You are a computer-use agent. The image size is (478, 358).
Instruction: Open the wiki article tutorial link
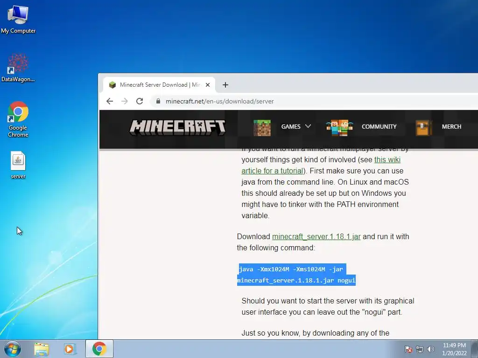[321, 165]
